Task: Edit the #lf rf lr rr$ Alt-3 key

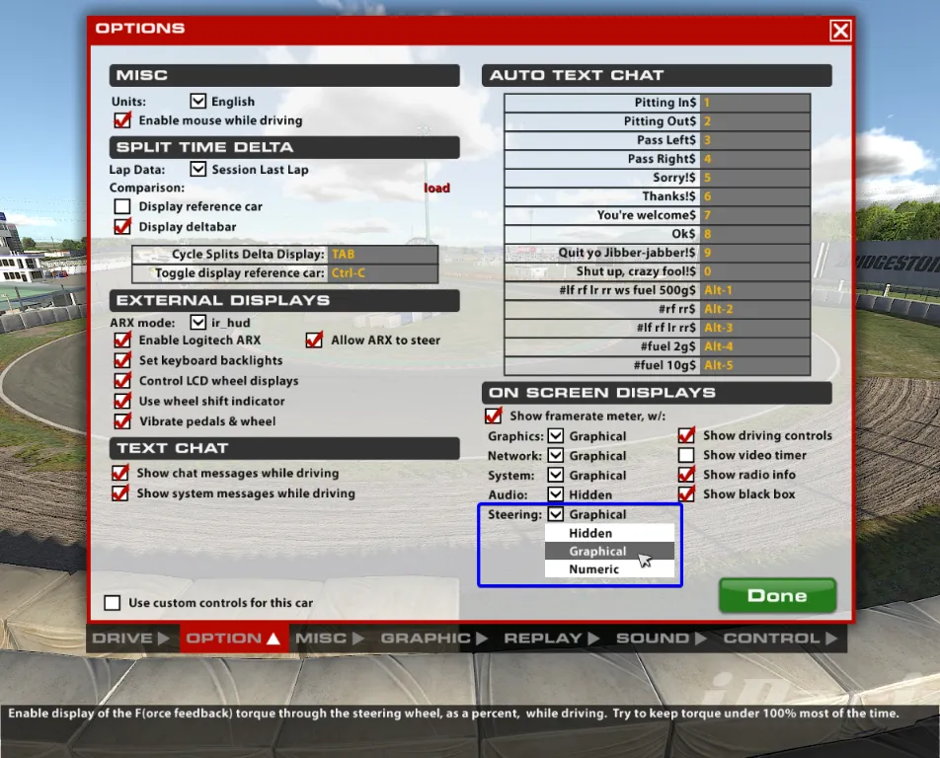Action: point(754,328)
